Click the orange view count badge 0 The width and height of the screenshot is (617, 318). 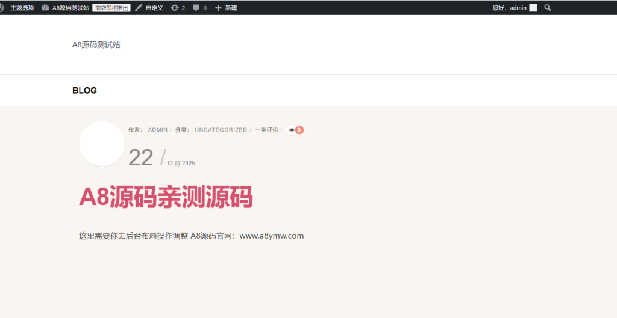point(299,130)
